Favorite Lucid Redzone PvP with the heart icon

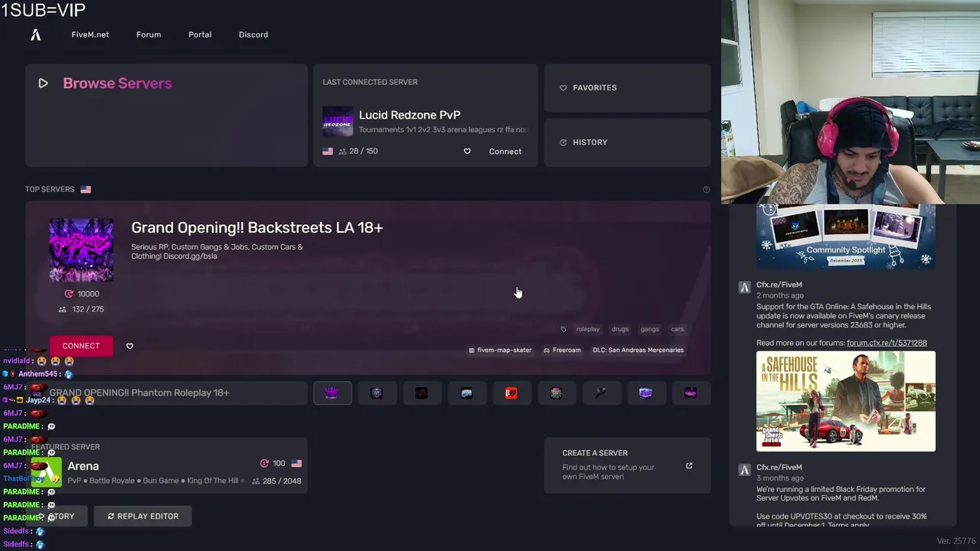467,152
